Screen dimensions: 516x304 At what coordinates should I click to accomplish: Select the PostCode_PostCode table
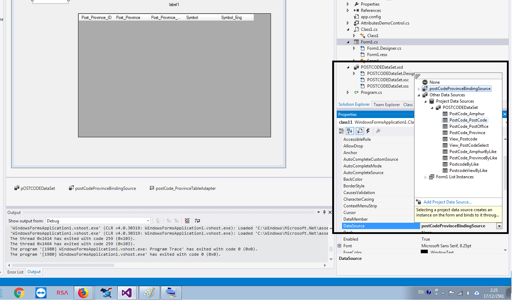click(468, 120)
